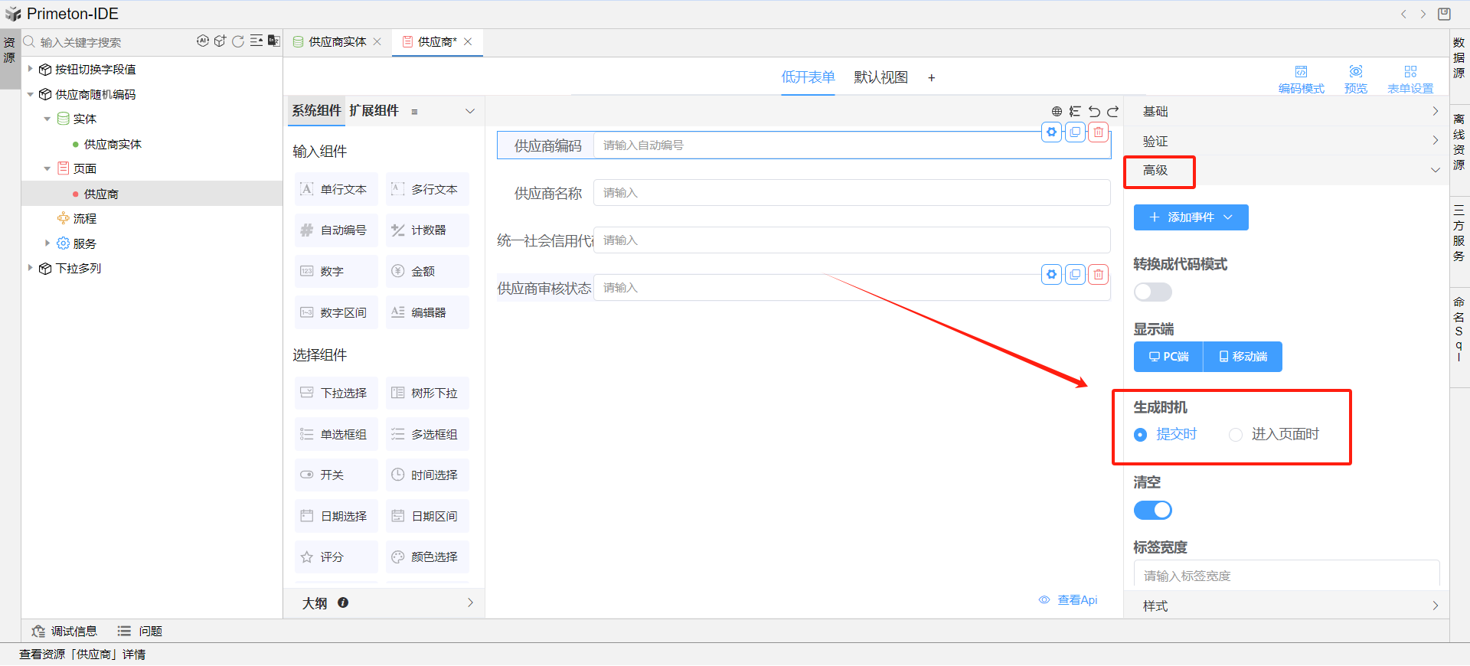
Task: Switch to 编码模式 code mode
Action: click(1301, 78)
